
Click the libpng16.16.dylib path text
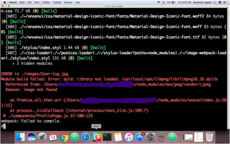[x=170, y=79]
